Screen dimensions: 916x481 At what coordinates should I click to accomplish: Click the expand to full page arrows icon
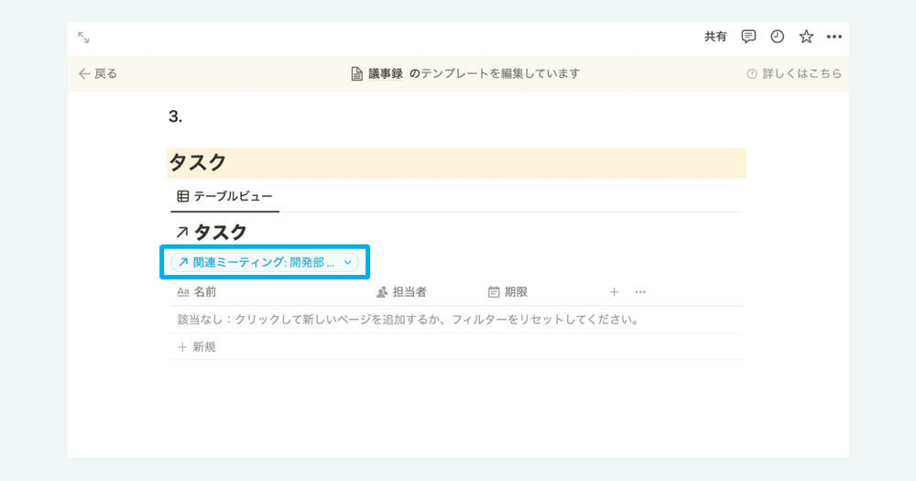pos(83,38)
